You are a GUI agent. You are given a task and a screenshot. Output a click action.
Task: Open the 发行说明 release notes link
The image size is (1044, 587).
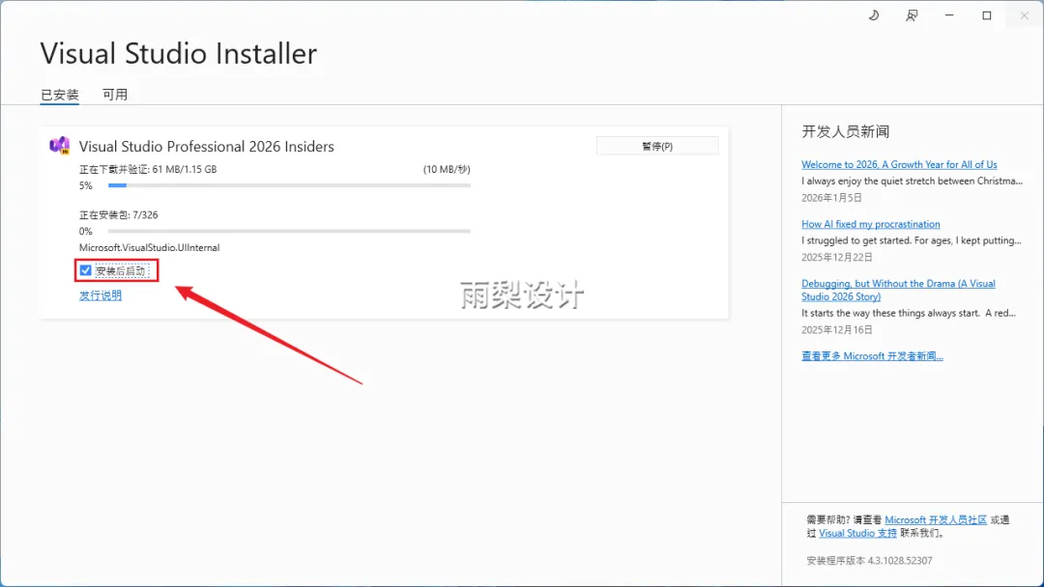[x=101, y=295]
